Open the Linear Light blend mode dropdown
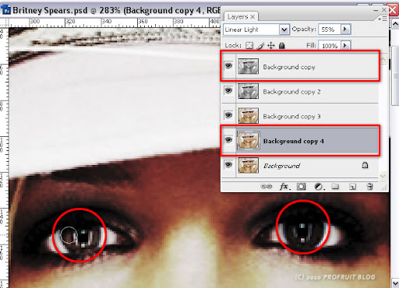The image size is (399, 288). click(x=284, y=30)
